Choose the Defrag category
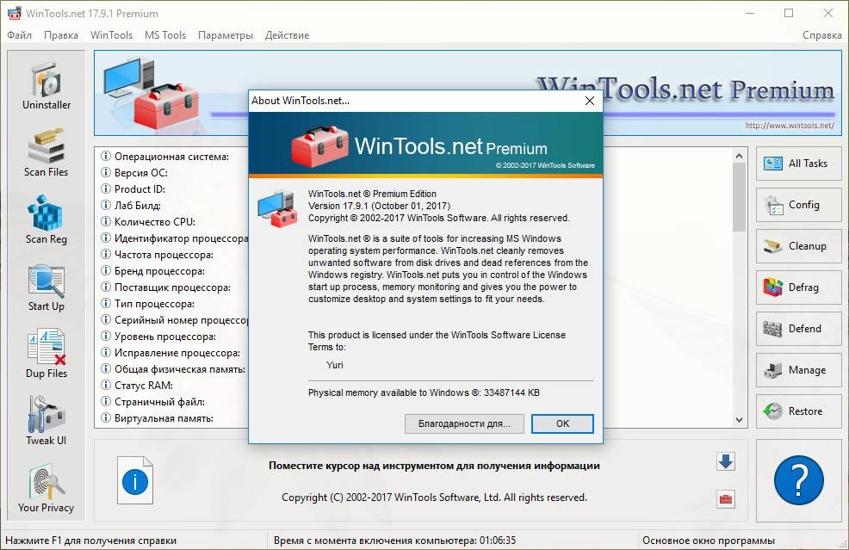Viewport: 849px width, 550px height. click(799, 287)
